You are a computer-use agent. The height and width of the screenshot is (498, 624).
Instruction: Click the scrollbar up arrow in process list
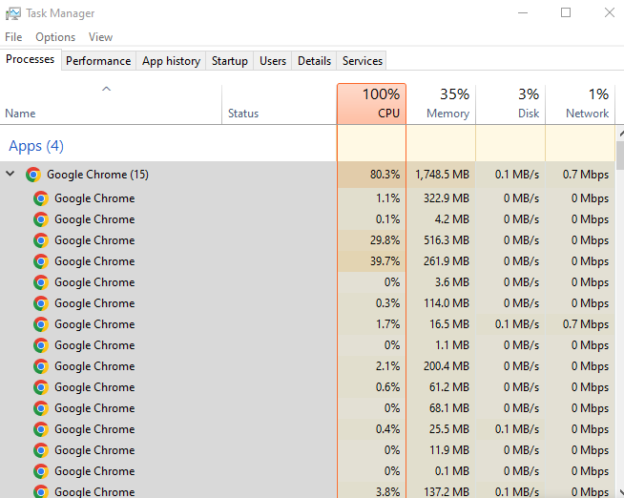(619, 133)
